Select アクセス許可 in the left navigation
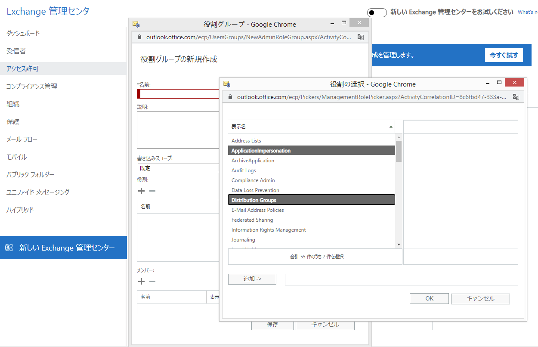 [63, 68]
